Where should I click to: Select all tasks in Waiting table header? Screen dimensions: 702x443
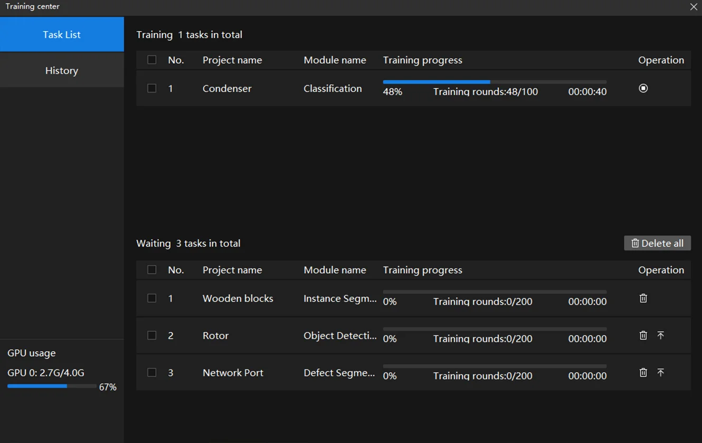[151, 269]
